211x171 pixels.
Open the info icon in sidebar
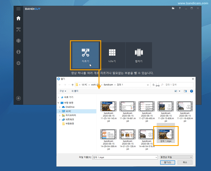coord(18,52)
